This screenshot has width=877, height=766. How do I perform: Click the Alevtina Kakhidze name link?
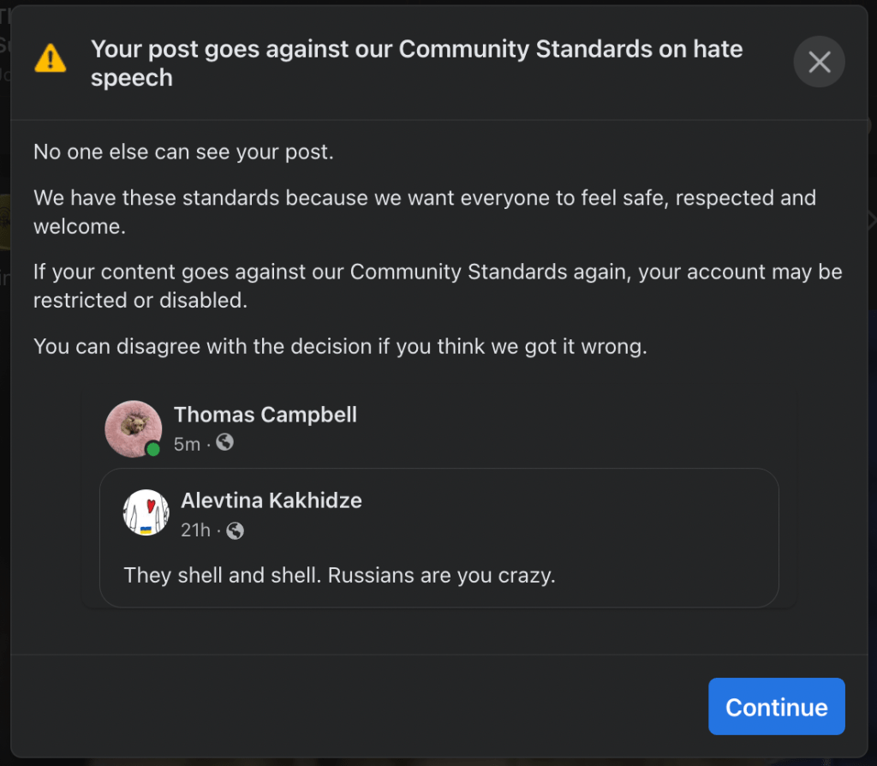tap(271, 500)
